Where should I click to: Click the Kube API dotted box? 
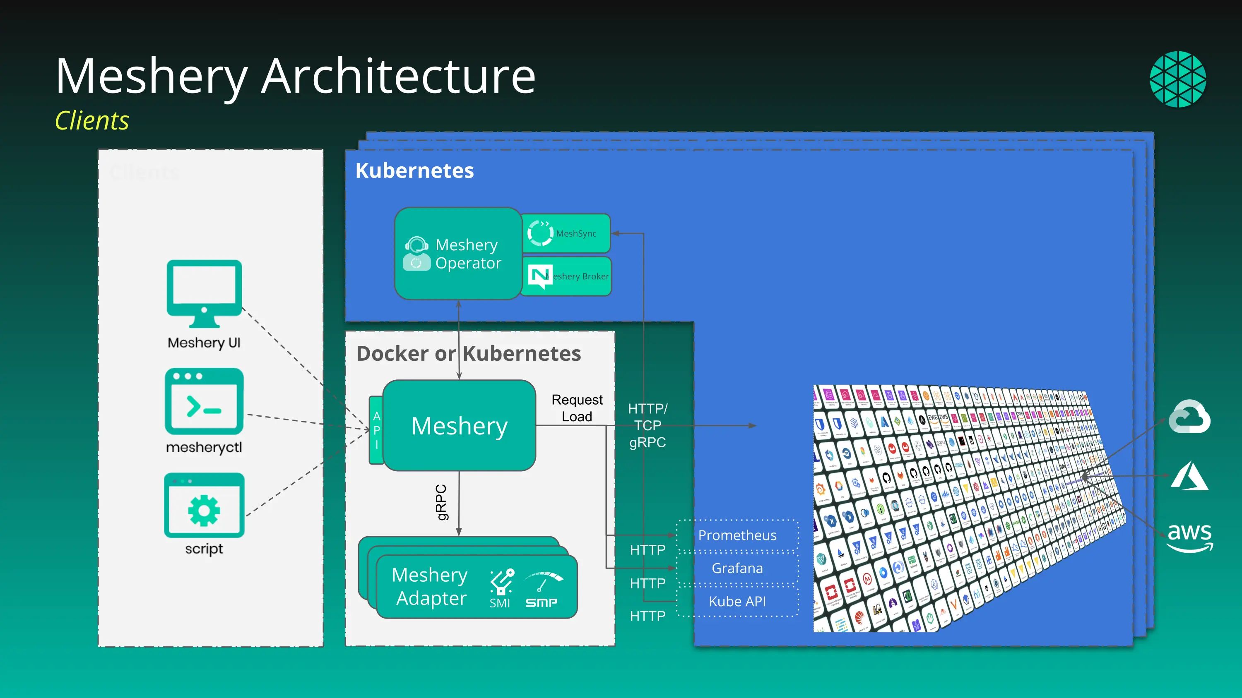737,601
